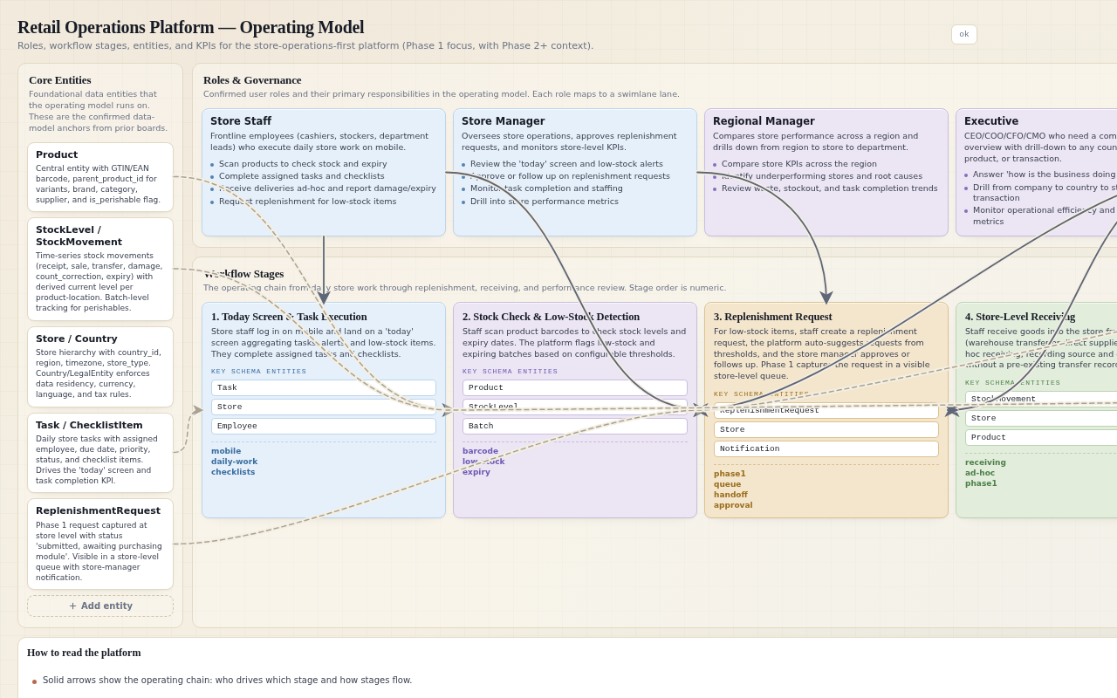The width and height of the screenshot is (1117, 698).
Task: Click the checklists tag
Action: click(x=233, y=472)
